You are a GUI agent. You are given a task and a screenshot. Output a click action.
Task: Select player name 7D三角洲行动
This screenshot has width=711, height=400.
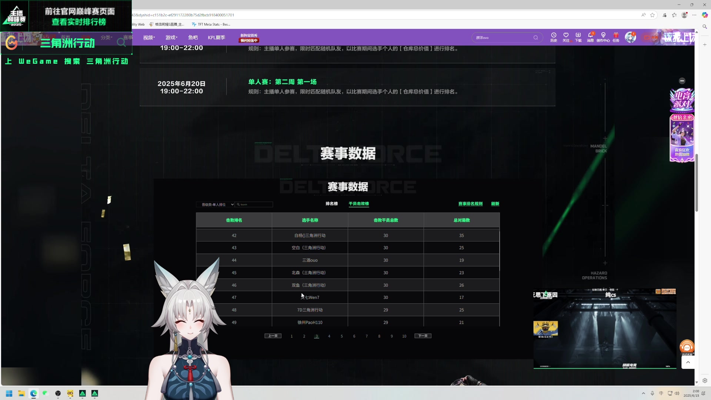[310, 310]
